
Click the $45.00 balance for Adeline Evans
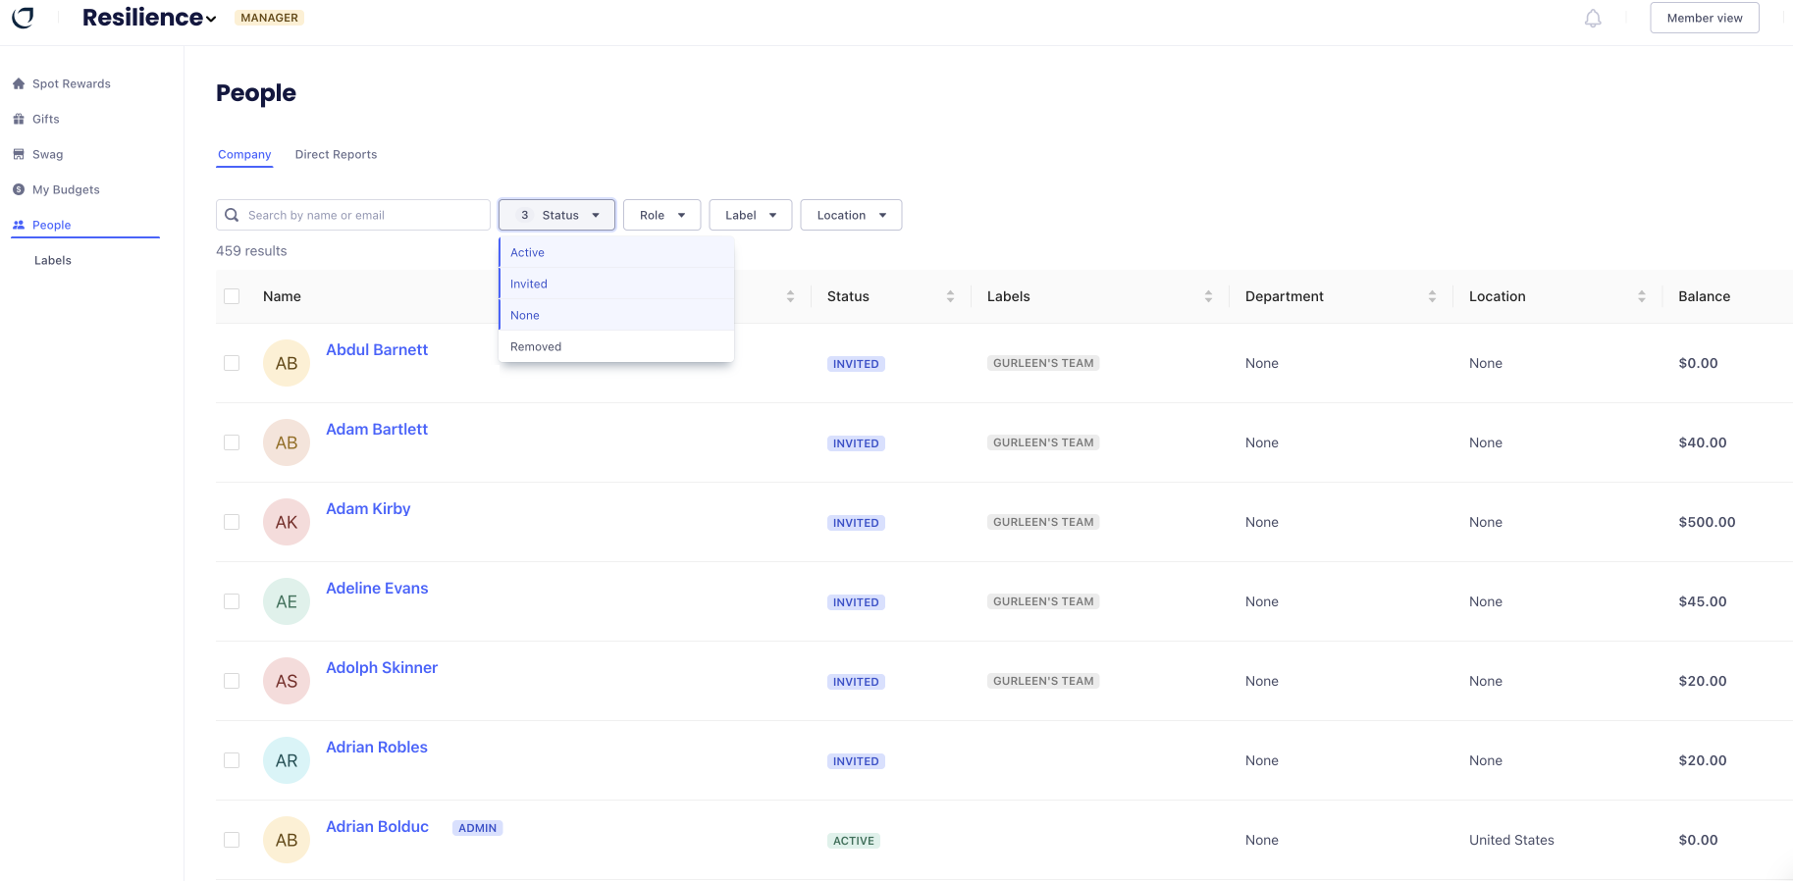(x=1703, y=601)
